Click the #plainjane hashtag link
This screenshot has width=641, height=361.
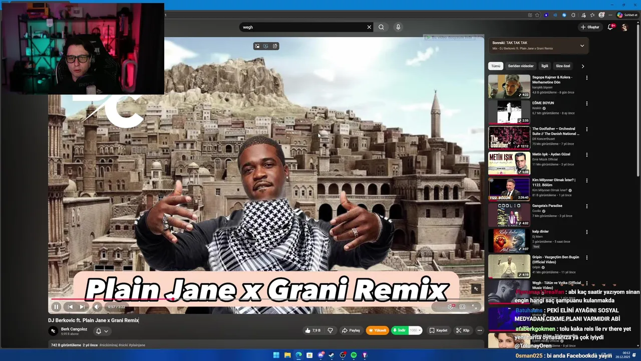pyautogui.click(x=137, y=345)
